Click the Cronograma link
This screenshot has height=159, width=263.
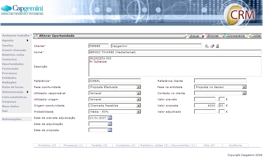pyautogui.click(x=236, y=36)
